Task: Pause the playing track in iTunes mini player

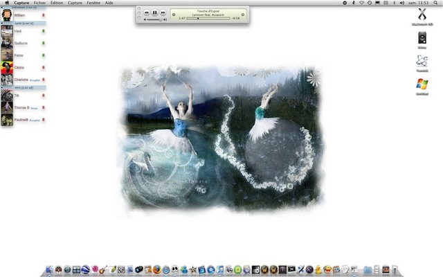Action: pyautogui.click(x=154, y=12)
